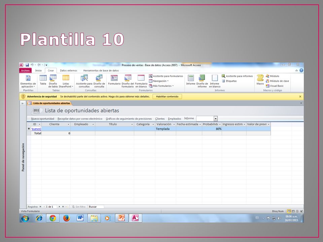The width and height of the screenshot is (323, 242).
Task: Launch Asistente para formularios
Action: pos(166,76)
